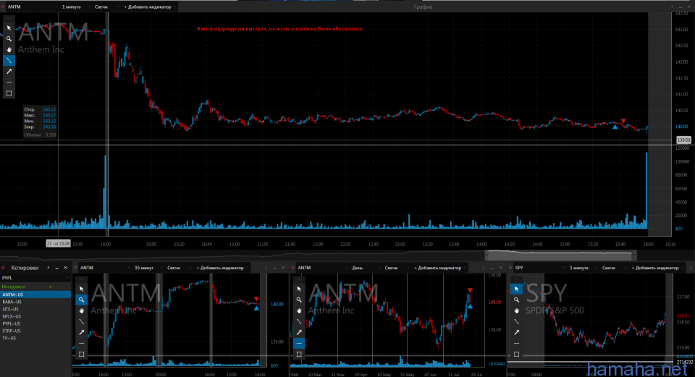Click the 139.59 price label on axis

pyautogui.click(x=683, y=140)
